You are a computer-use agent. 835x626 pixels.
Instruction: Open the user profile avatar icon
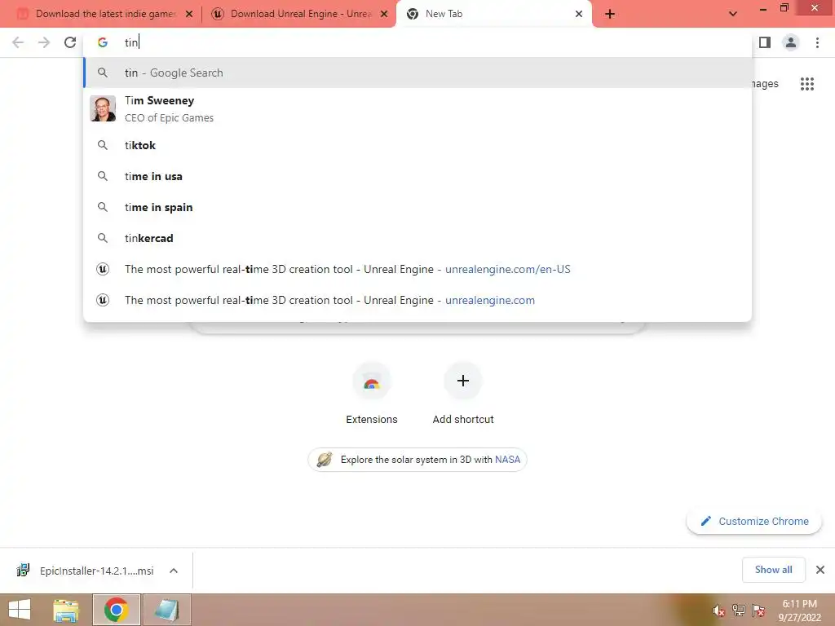pos(791,42)
